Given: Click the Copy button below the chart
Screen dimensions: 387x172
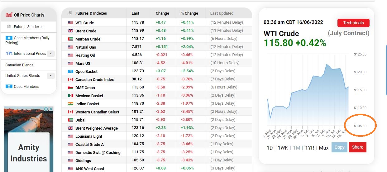Looking at the screenshot, I should pos(339,147).
